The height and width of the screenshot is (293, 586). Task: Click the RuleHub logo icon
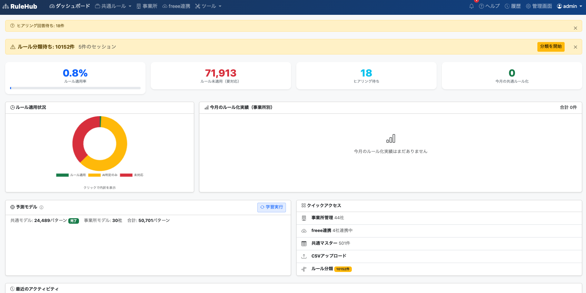(6, 6)
